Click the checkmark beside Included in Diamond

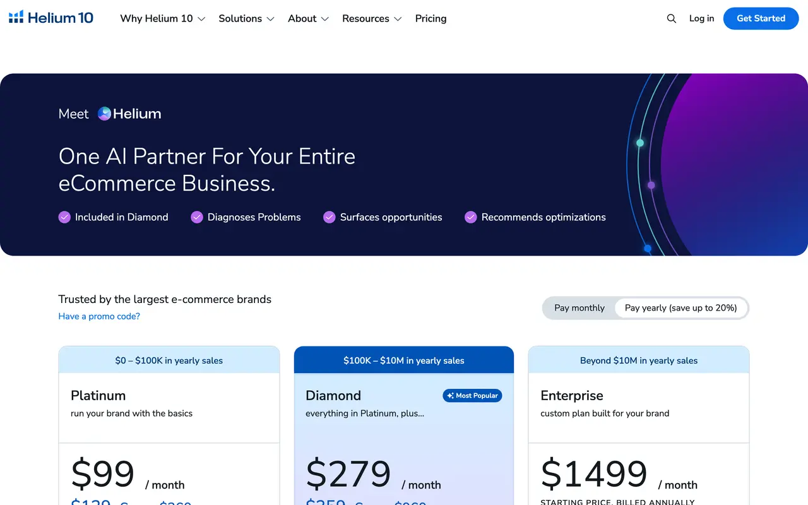click(x=64, y=217)
